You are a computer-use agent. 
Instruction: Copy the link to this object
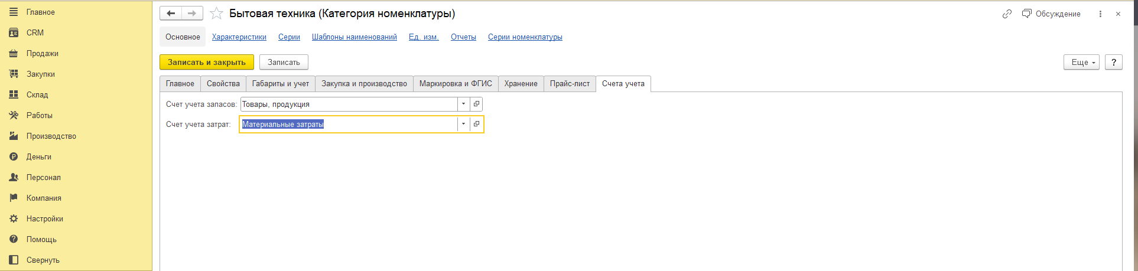coord(1007,14)
